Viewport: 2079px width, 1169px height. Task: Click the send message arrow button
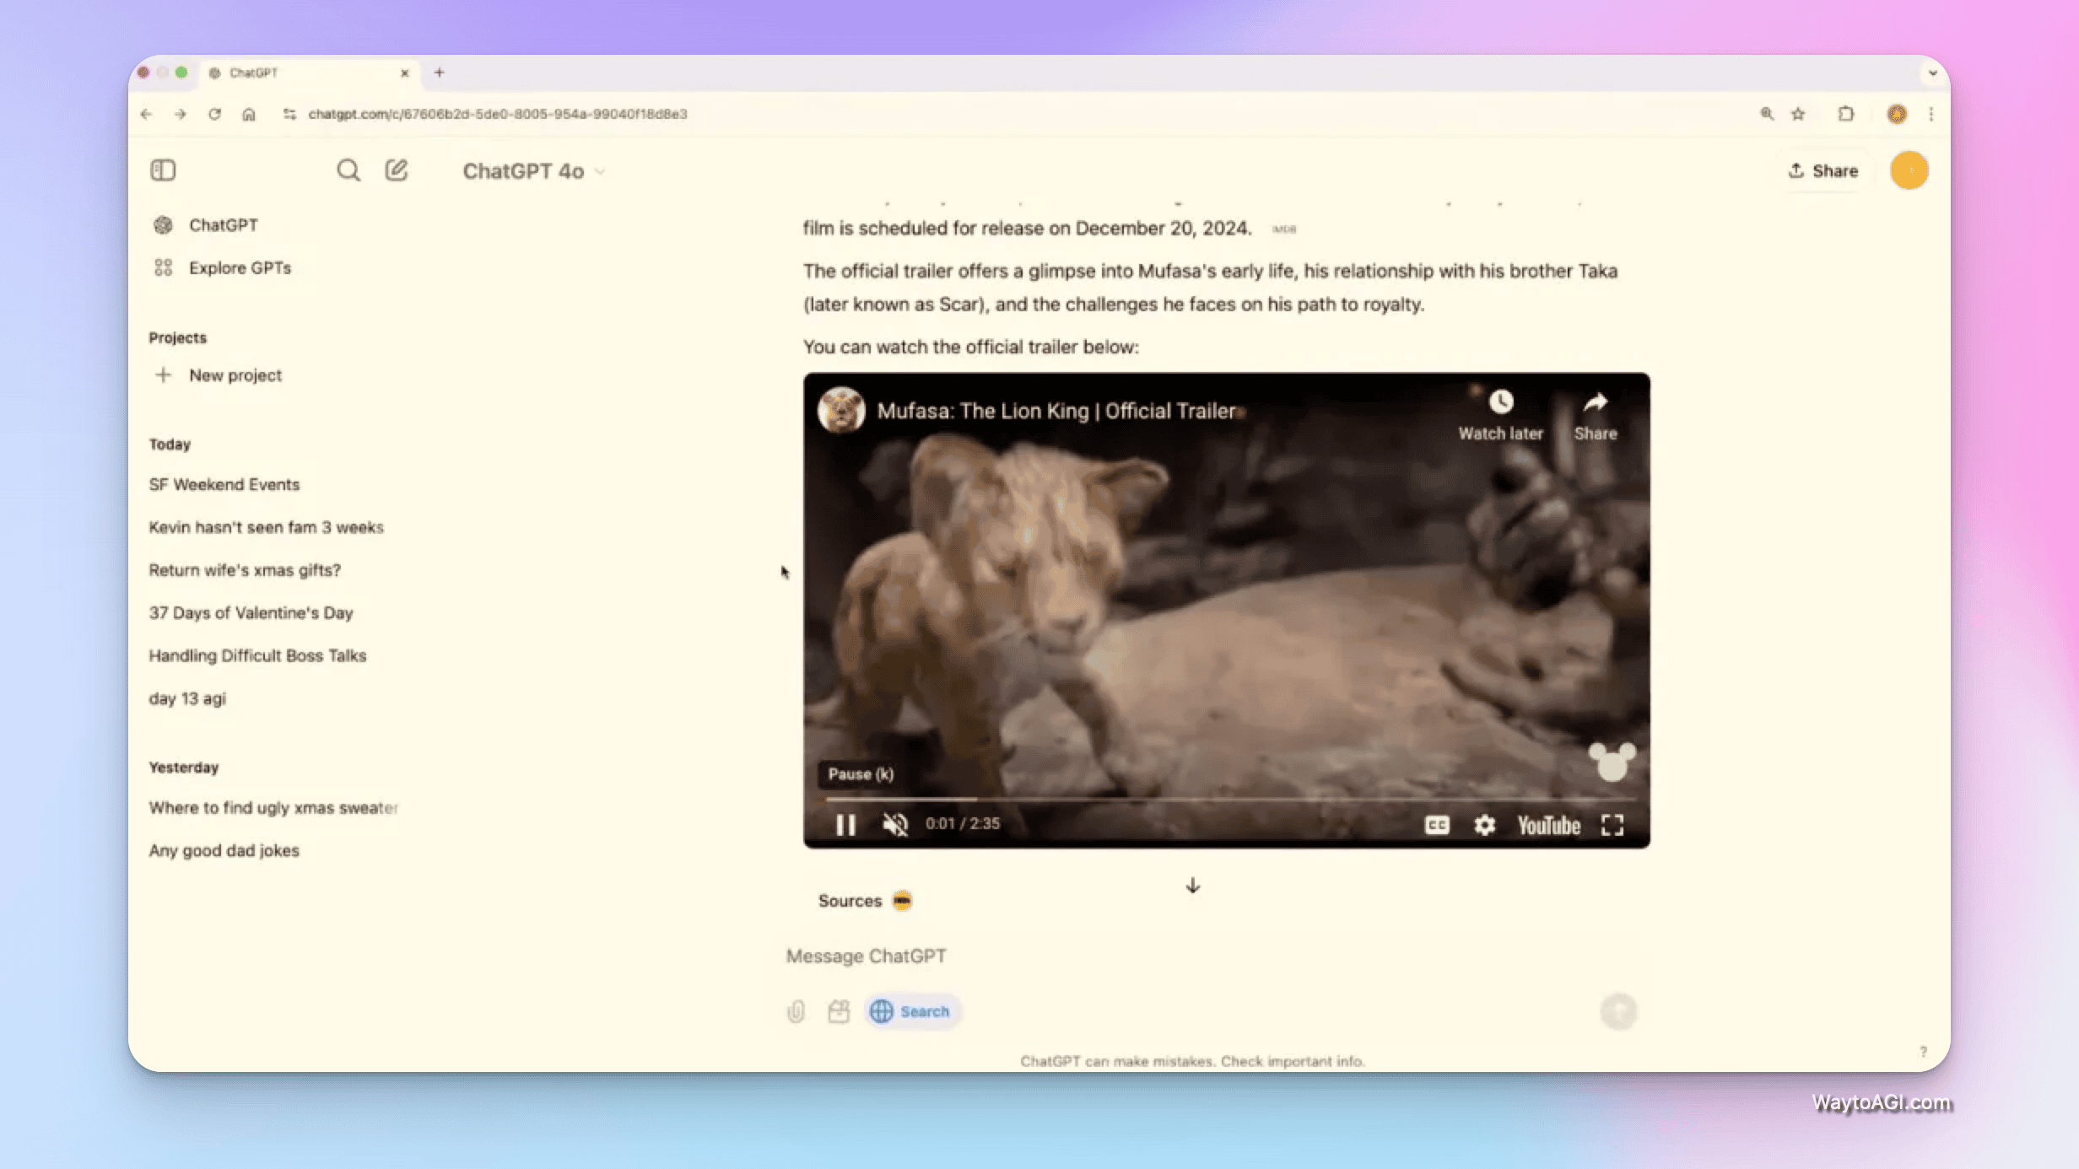pos(1618,1011)
